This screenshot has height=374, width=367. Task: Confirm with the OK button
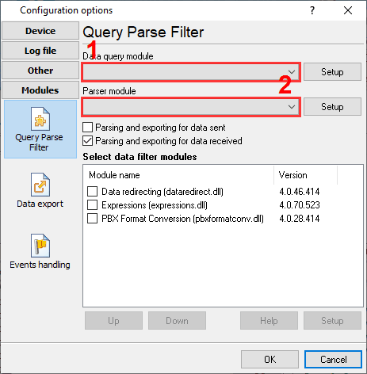pyautogui.click(x=270, y=360)
